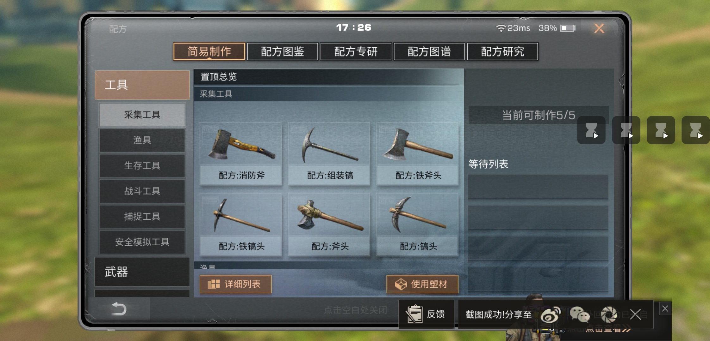Select the 渔具 fishing gear subcategory
Viewport: 710px width, 341px height.
point(142,140)
